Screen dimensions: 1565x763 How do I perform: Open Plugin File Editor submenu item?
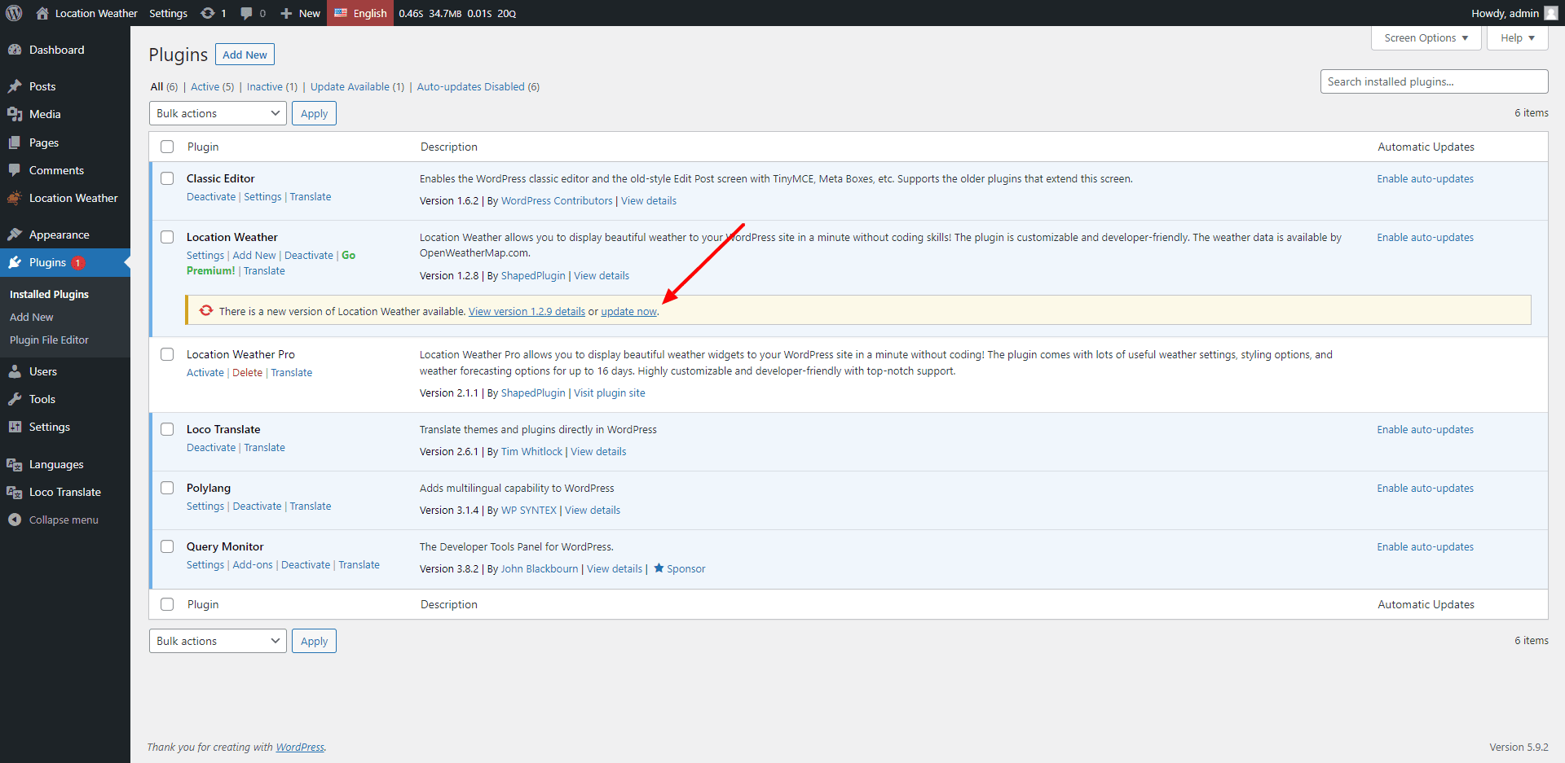(x=49, y=340)
